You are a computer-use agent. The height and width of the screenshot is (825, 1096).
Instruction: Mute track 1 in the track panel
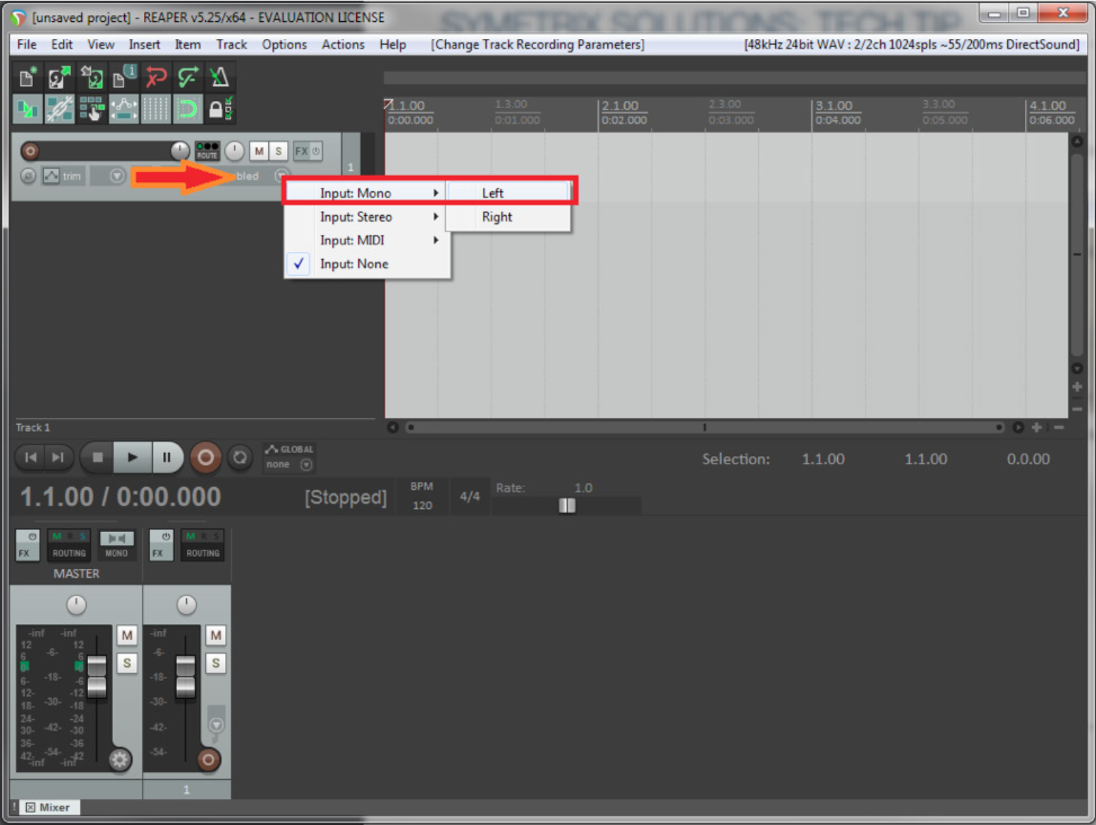259,151
